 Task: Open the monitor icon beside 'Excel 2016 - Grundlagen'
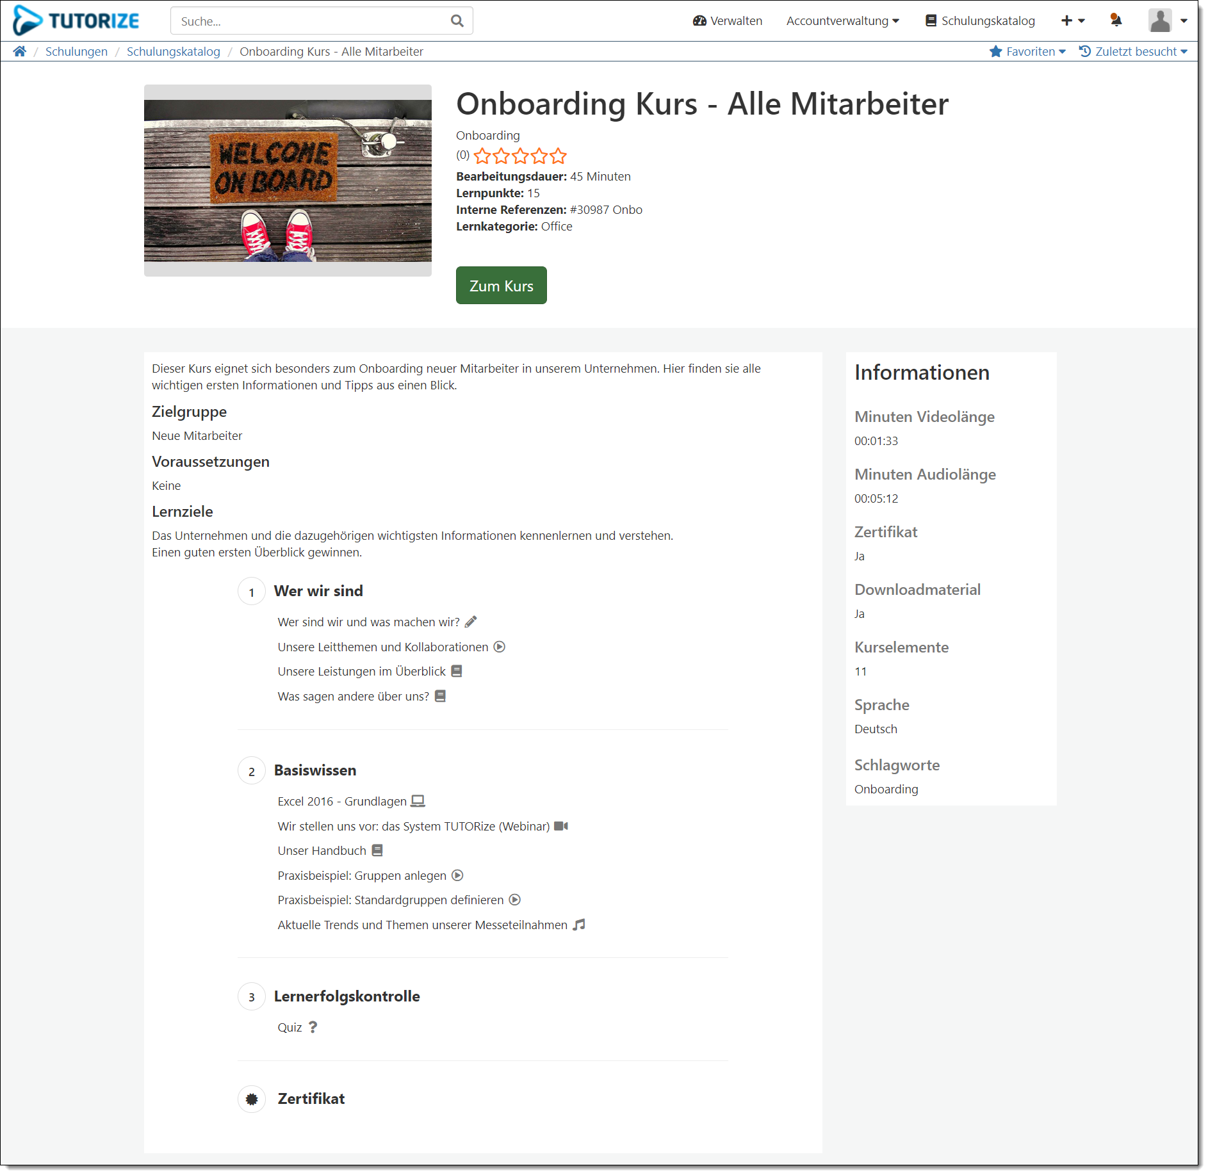pos(418,800)
